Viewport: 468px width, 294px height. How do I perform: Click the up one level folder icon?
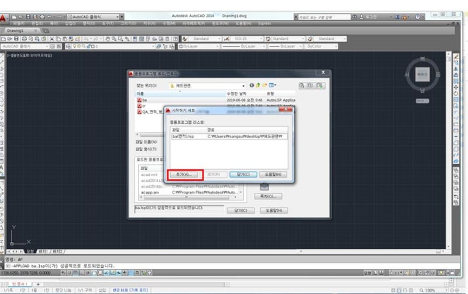point(258,85)
